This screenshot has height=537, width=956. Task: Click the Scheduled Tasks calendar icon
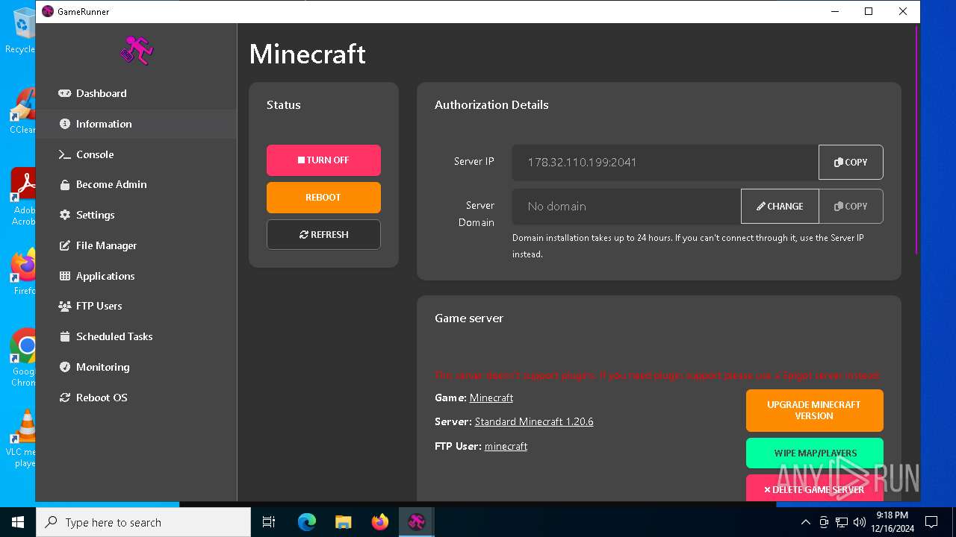[x=64, y=336]
